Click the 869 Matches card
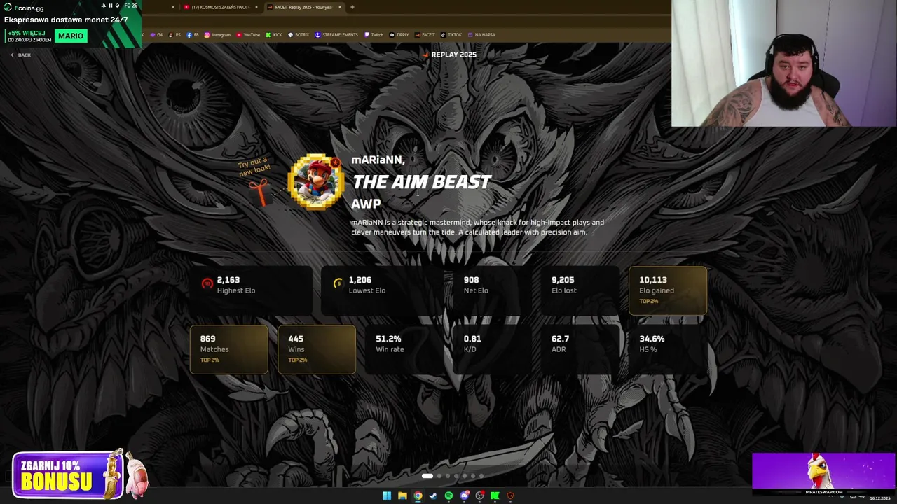897x504 pixels. point(228,349)
